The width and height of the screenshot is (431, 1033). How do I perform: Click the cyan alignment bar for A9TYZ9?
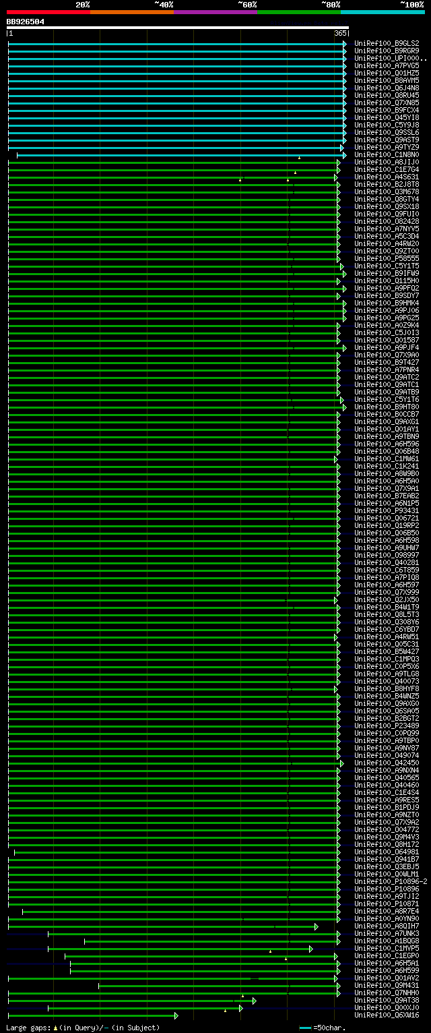176,148
